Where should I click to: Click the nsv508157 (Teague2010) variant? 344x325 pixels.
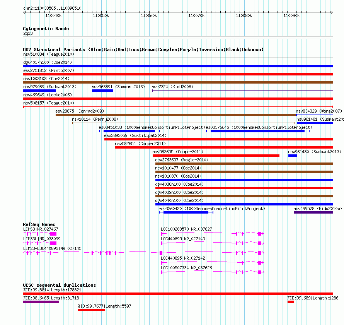point(178,107)
